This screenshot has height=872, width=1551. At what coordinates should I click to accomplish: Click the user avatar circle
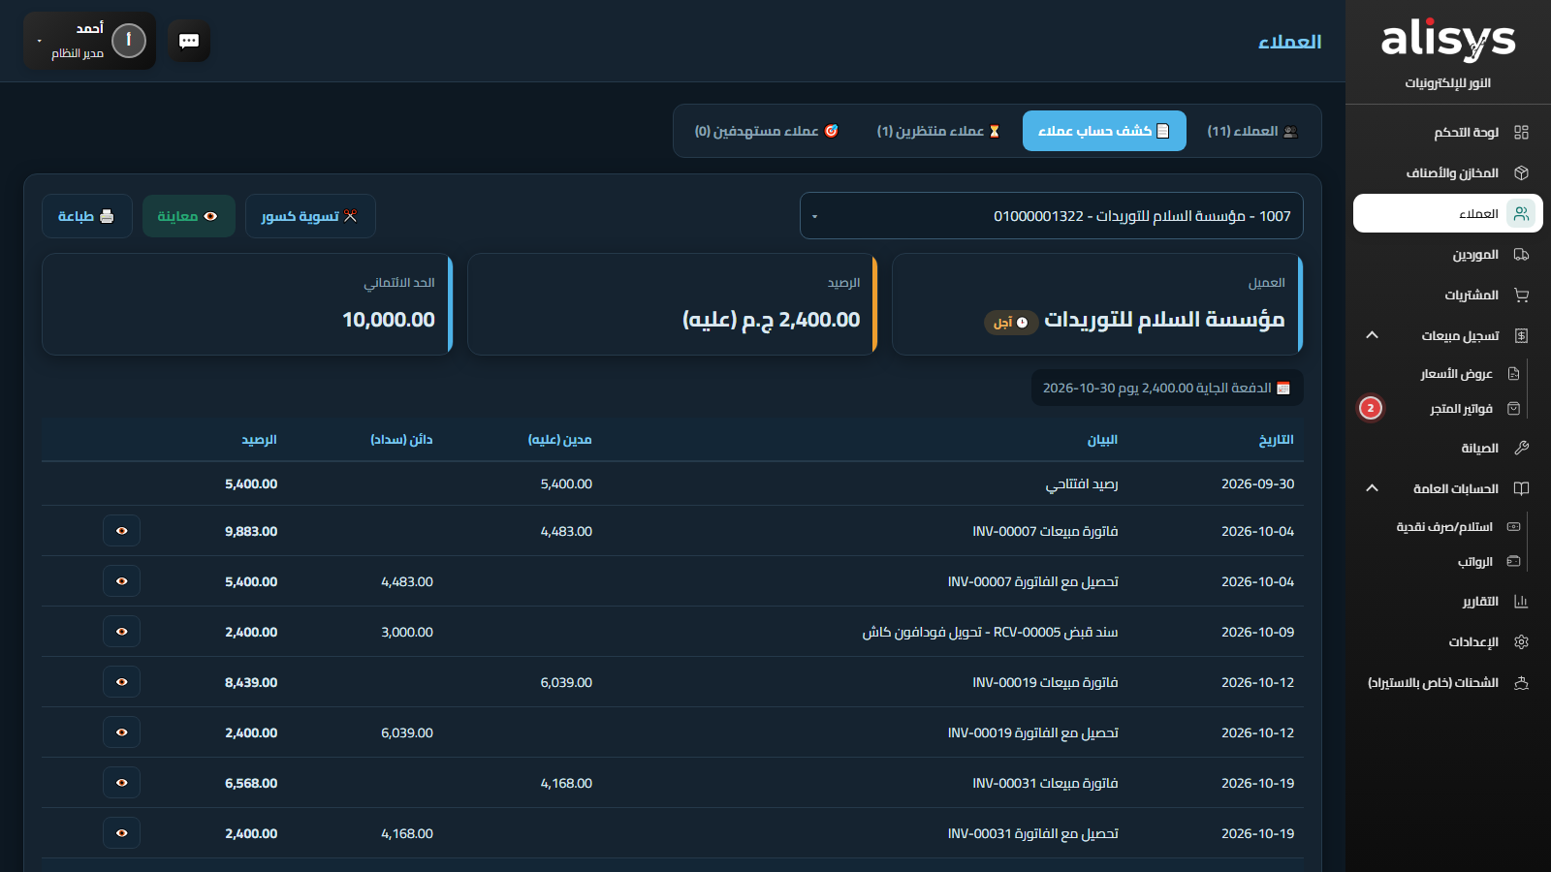[x=129, y=41]
